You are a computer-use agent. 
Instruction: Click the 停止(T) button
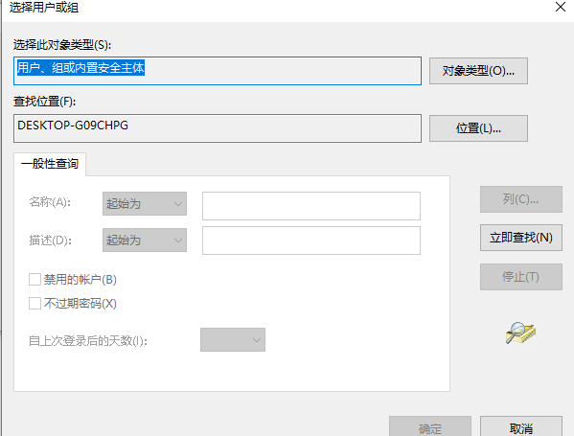click(x=521, y=277)
